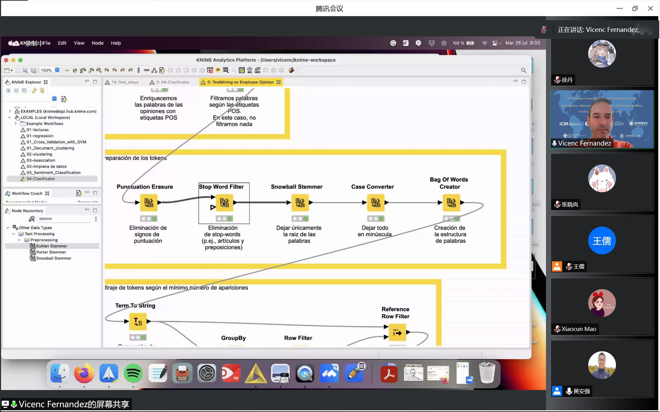Toggle show node IDs toolbar button
660x412 pixels.
click(x=249, y=70)
